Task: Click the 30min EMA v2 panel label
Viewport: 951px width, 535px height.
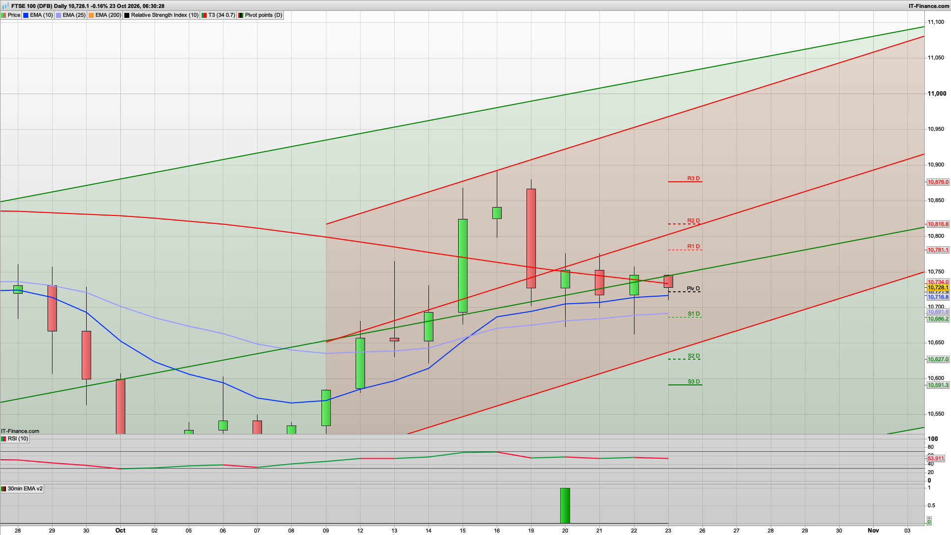Action: pos(22,489)
